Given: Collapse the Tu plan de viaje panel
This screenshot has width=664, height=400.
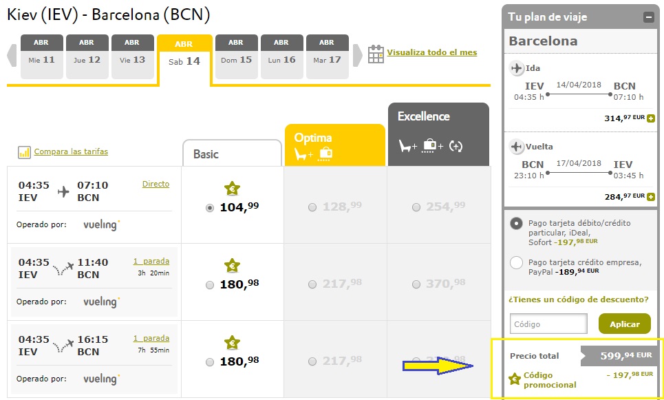Looking at the screenshot, I should coord(648,17).
